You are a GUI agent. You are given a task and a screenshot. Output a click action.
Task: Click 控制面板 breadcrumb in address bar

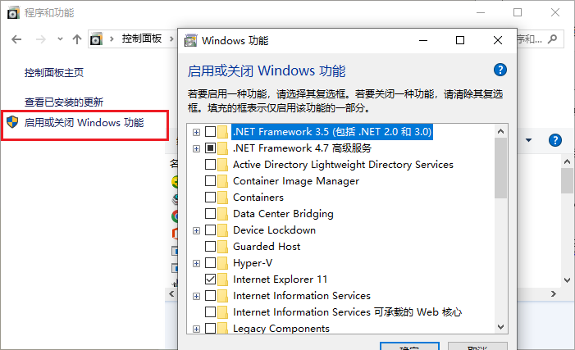click(142, 39)
